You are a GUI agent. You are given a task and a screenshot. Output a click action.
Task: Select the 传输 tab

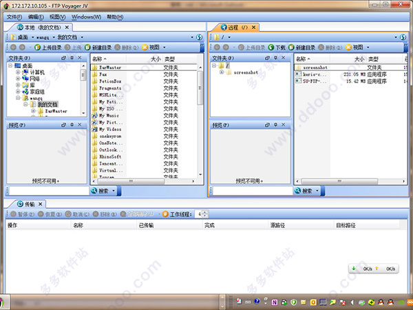(26, 205)
